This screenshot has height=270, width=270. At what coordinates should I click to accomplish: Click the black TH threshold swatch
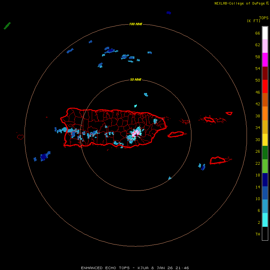coord(265,233)
